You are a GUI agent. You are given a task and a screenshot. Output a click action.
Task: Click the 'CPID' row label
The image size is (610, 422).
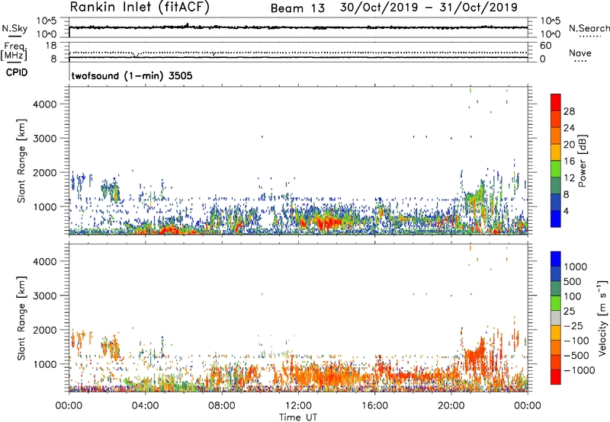[17, 72]
